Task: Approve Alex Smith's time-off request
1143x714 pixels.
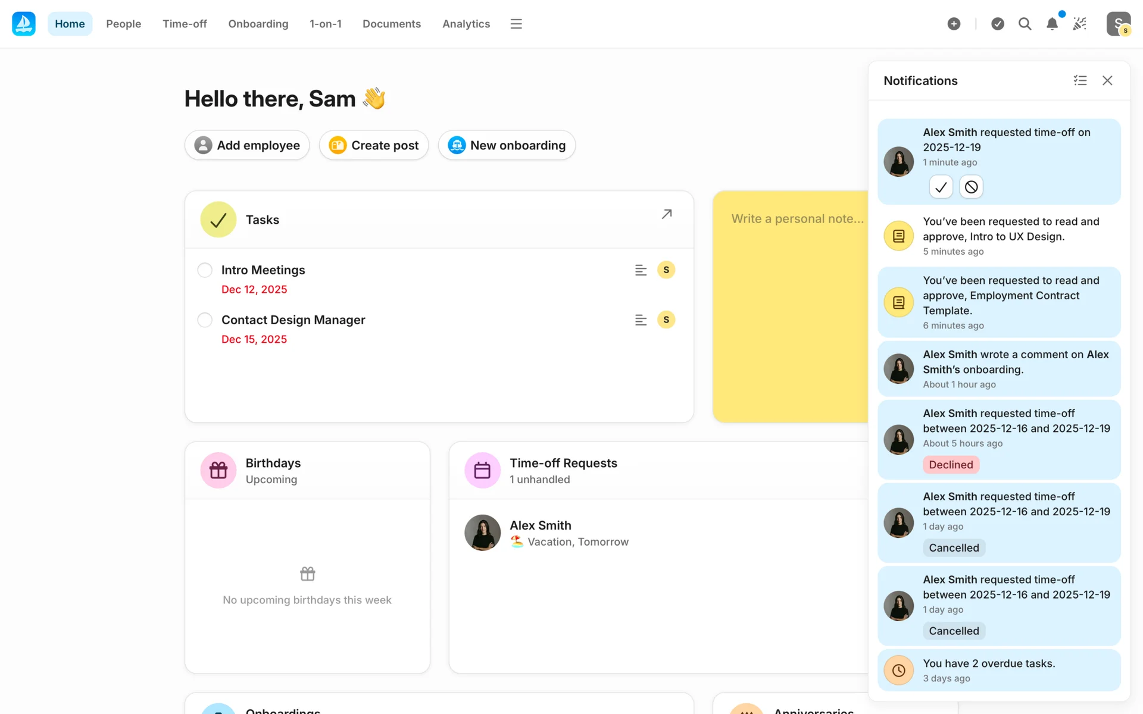Action: 941,187
